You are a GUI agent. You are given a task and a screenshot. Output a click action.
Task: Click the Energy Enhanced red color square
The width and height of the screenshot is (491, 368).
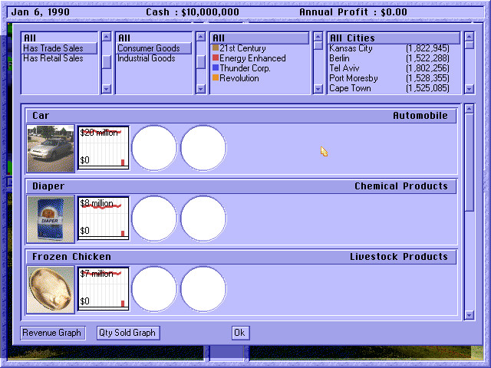[216, 58]
